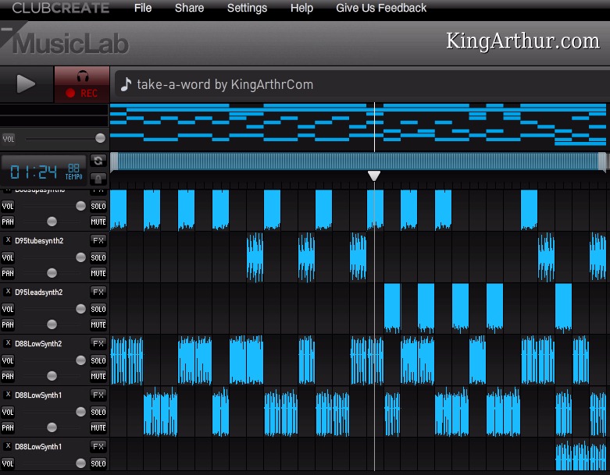Click the D95leadsynth2 track name
This screenshot has height=475, width=610.
[38, 292]
